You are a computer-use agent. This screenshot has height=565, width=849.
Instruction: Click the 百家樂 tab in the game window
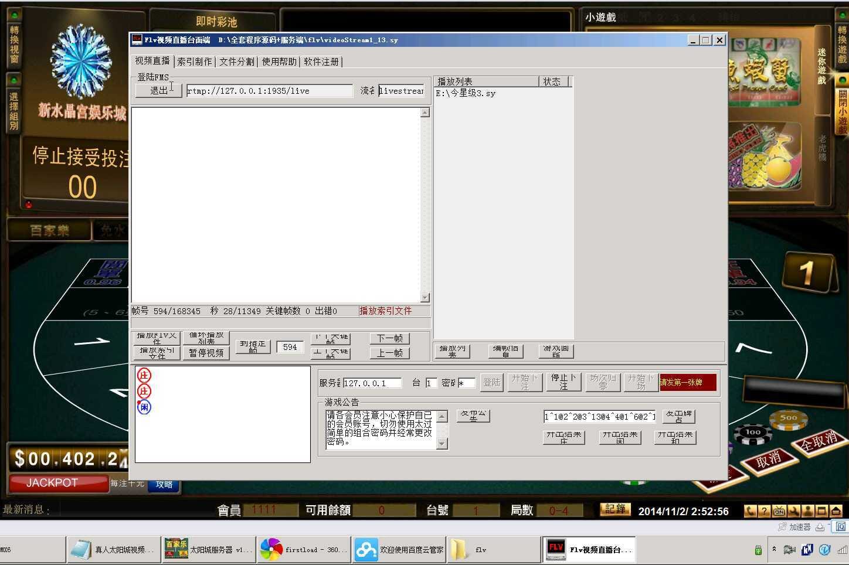pyautogui.click(x=49, y=230)
